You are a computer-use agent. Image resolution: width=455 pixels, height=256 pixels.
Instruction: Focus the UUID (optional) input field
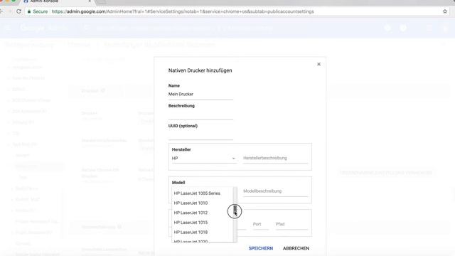(x=200, y=135)
